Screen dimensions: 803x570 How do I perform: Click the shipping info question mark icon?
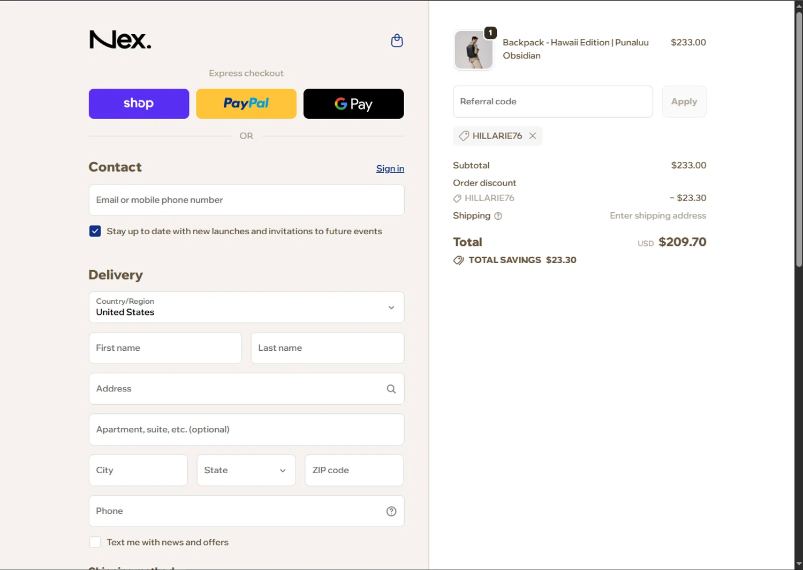pos(498,216)
